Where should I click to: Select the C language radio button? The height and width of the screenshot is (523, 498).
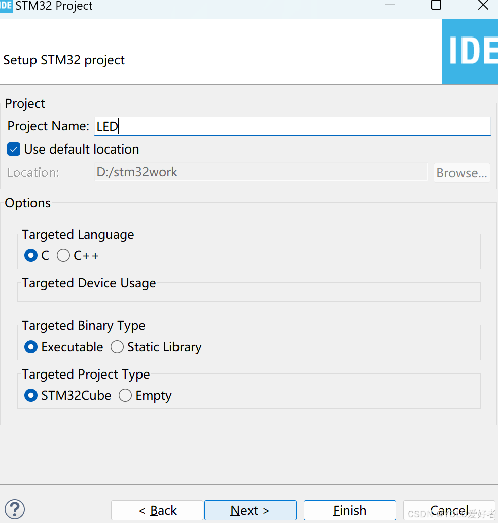[x=31, y=255]
